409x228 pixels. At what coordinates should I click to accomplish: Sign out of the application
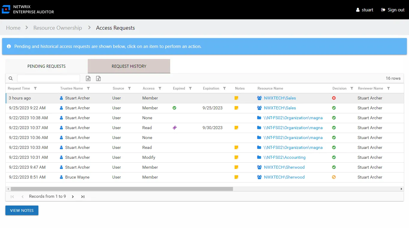click(x=393, y=10)
